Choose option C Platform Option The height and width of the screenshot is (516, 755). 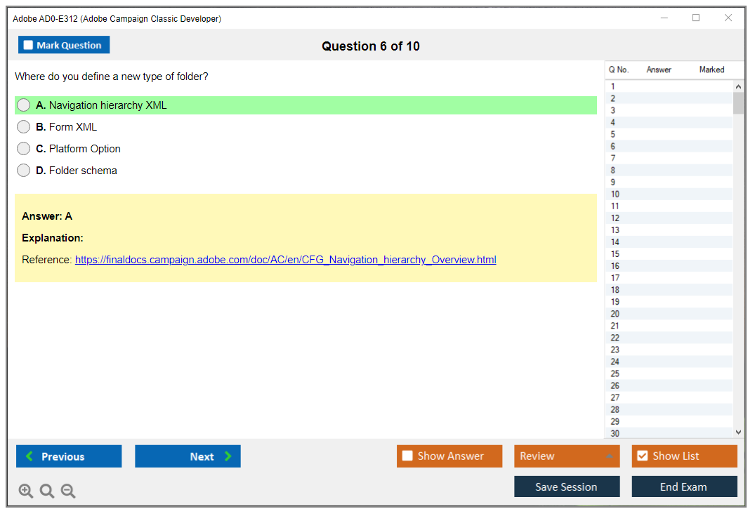click(24, 149)
